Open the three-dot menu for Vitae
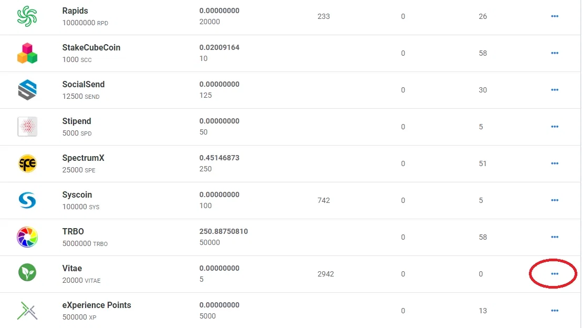This screenshot has height=328, width=582. pyautogui.click(x=555, y=274)
